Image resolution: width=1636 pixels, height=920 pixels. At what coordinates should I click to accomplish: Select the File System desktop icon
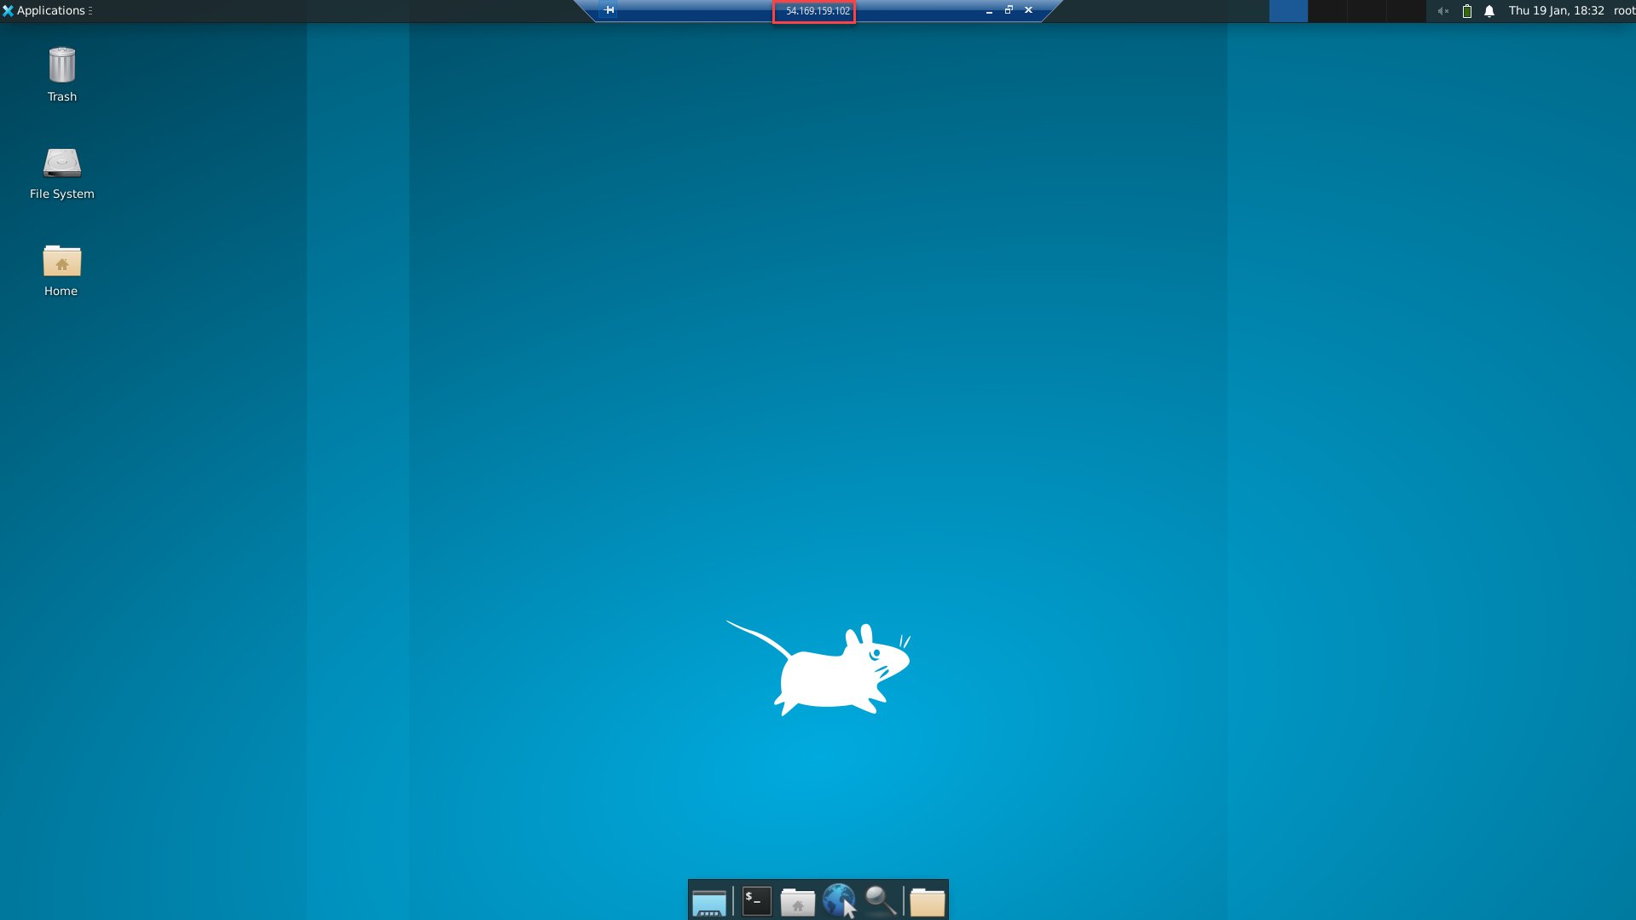pos(62,173)
